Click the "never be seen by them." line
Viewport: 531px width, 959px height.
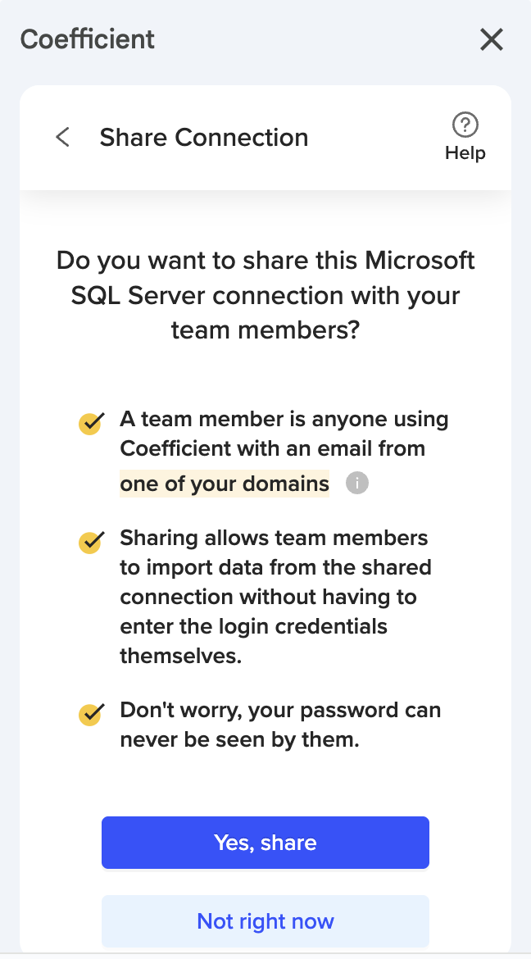coord(239,740)
